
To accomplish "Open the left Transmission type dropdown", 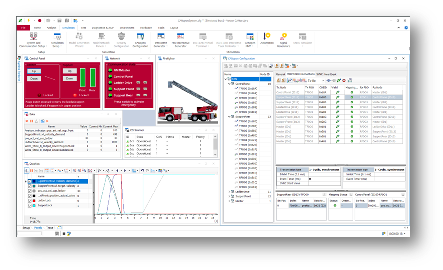I will click(324, 170).
